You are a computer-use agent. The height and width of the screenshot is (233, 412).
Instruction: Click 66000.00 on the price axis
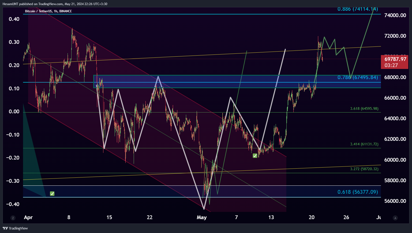coord(395,98)
